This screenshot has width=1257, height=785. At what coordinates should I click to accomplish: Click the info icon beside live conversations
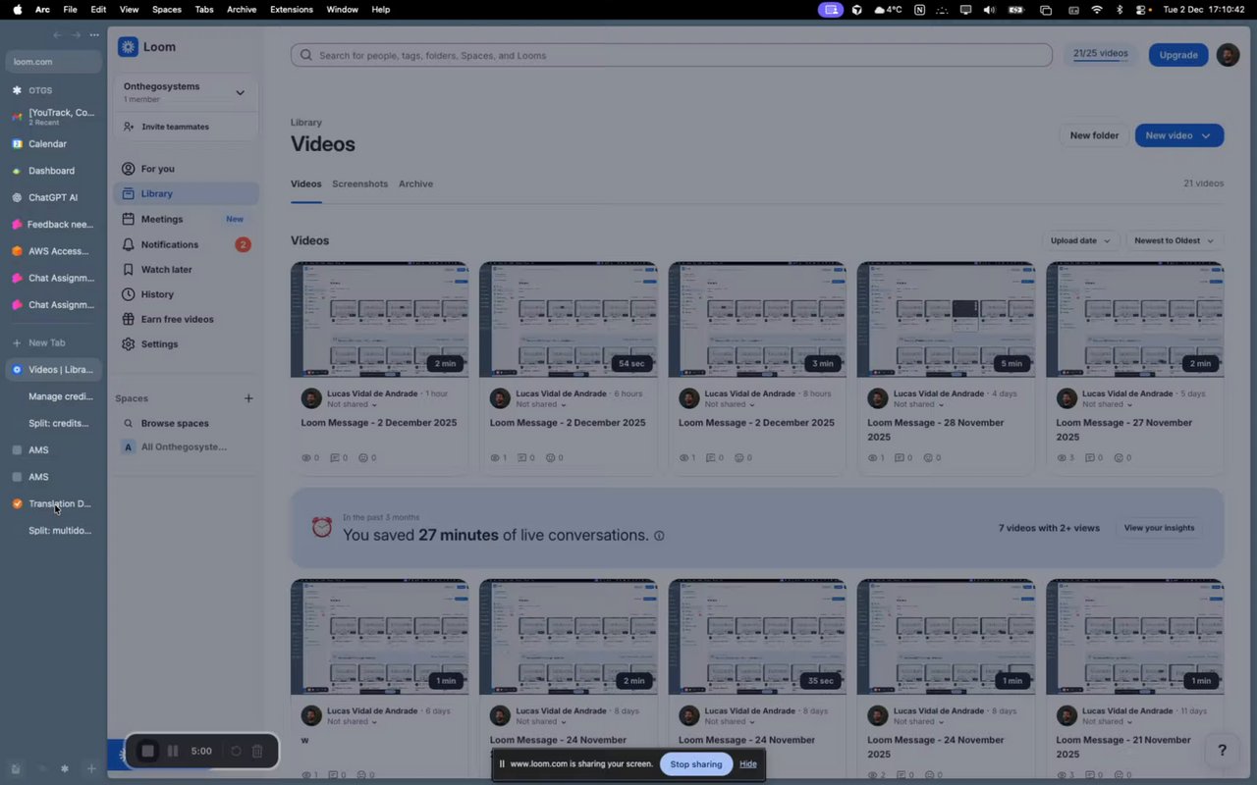[x=659, y=536]
